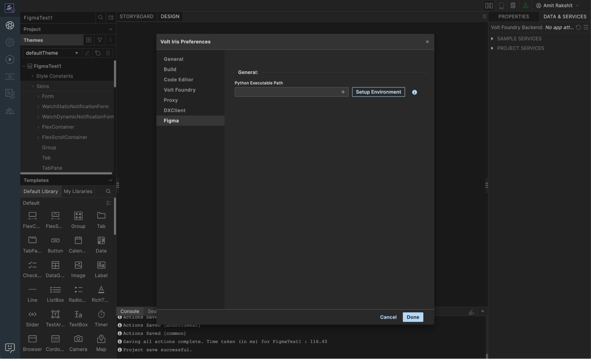Click the info icon beside Setup Environment

(x=414, y=92)
